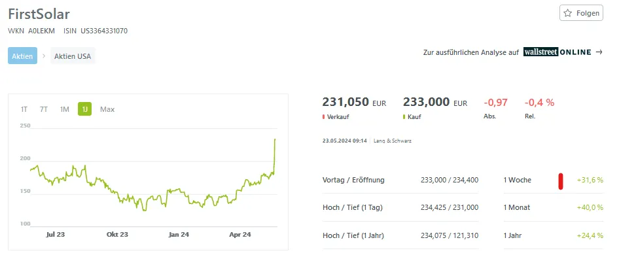Select the 1T chart timeframe

click(x=24, y=109)
